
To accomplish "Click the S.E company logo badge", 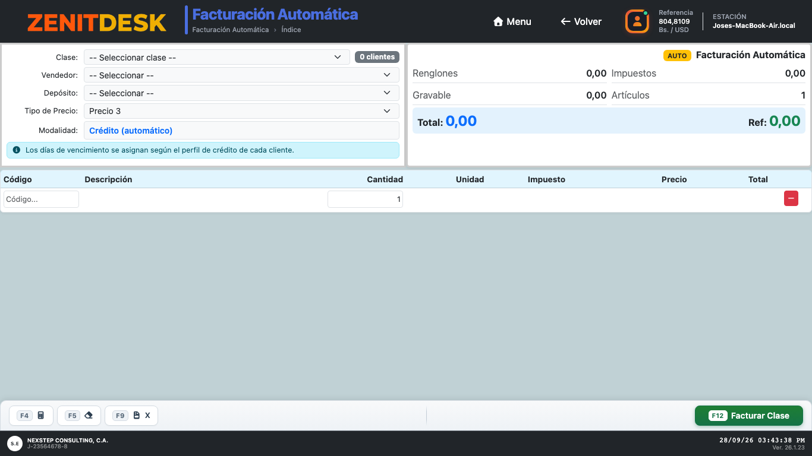I will point(15,443).
